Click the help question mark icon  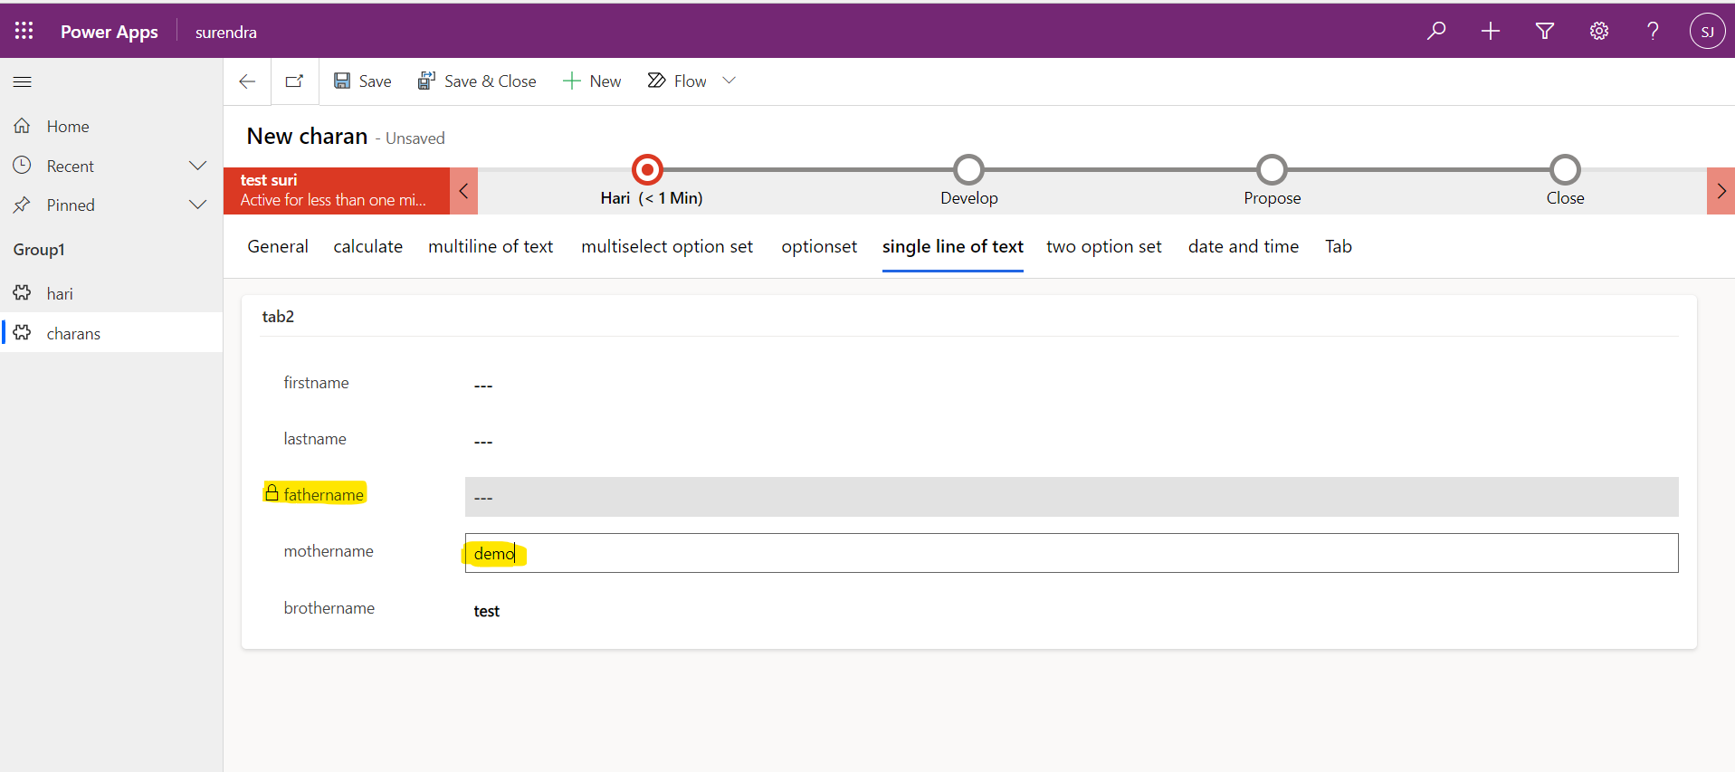1653,32
